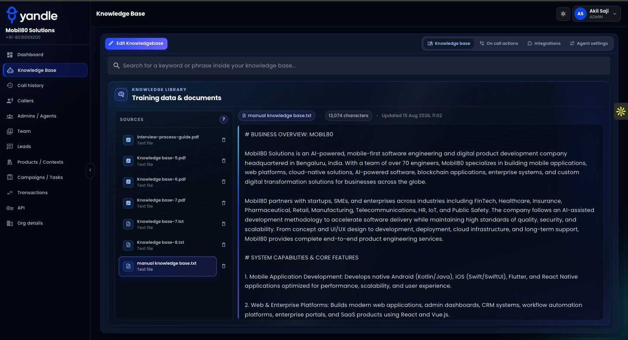Viewport: 628px width, 340px height.
Task: Select Knowledge base-8.txt in sources list
Action: pos(167,245)
